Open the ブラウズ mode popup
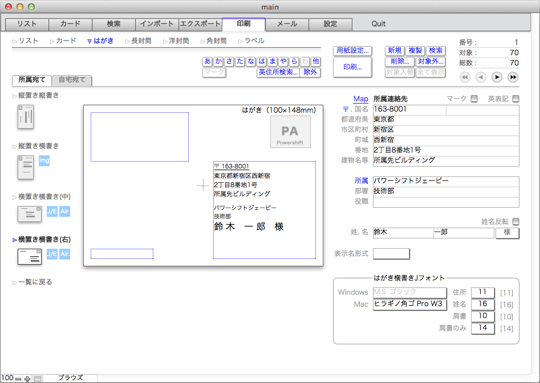The image size is (540, 383). pyautogui.click(x=70, y=378)
